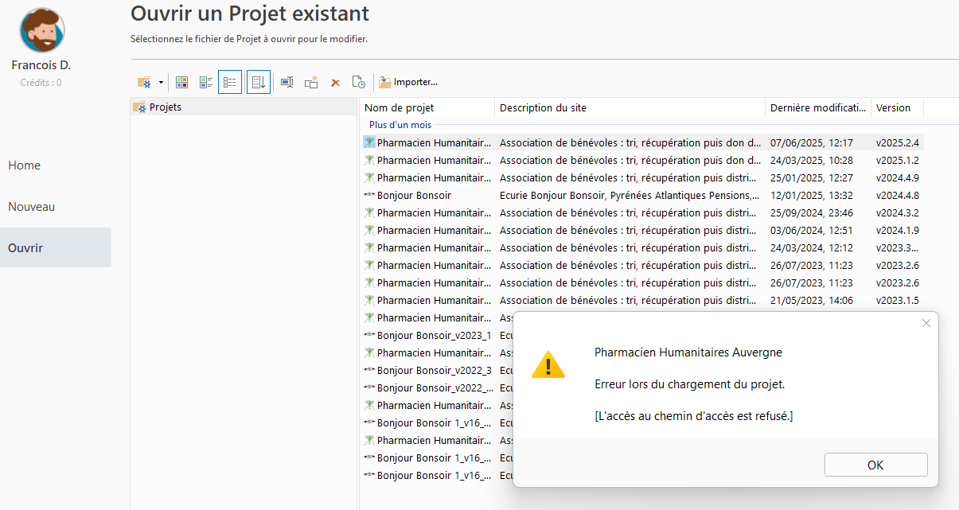Select the project modified 25/09/2024, 23:46
The width and height of the screenshot is (959, 510).
643,213
